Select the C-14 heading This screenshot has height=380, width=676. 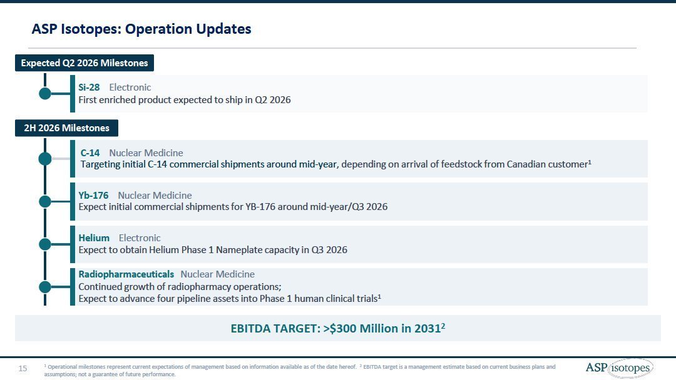click(90, 152)
